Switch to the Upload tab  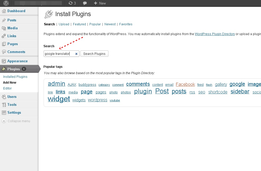click(x=64, y=24)
